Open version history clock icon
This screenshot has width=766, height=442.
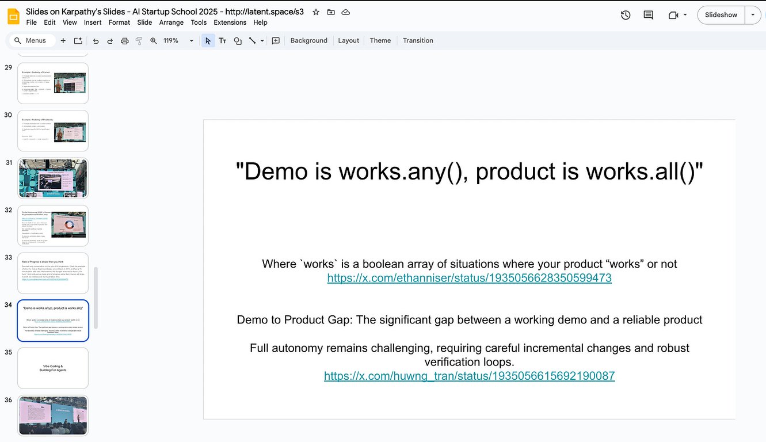[x=626, y=15]
